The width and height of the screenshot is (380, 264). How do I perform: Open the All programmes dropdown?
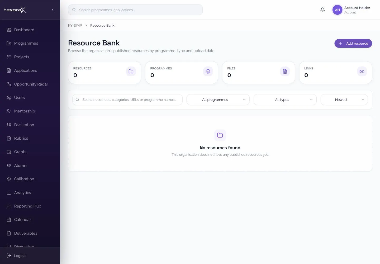click(x=218, y=100)
